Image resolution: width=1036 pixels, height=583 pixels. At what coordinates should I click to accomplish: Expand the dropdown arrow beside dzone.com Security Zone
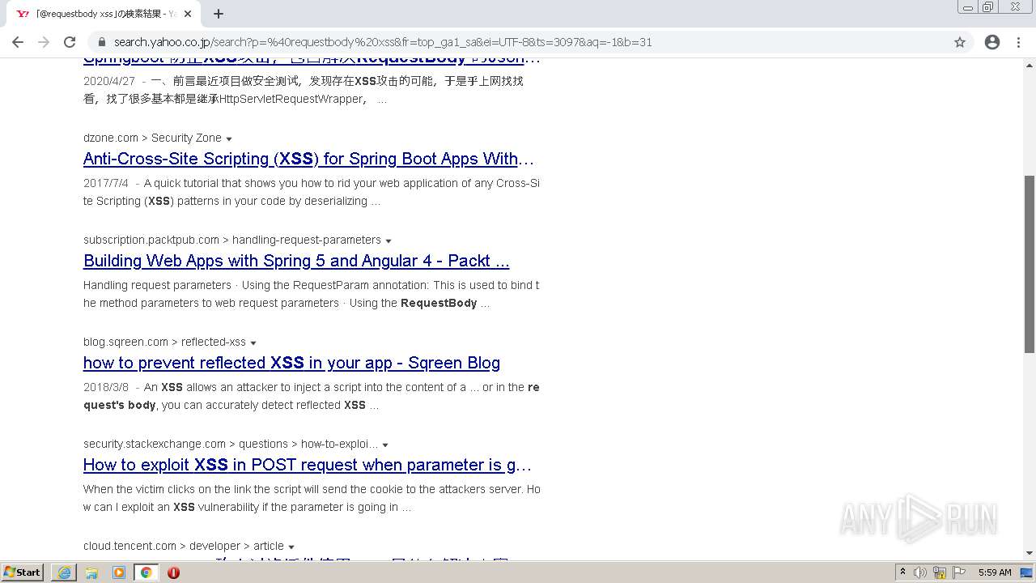point(229,139)
